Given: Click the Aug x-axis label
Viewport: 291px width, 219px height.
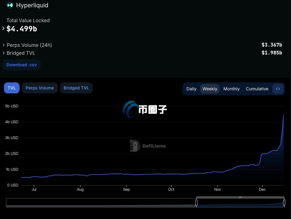Looking at the screenshot, I should (80, 189).
